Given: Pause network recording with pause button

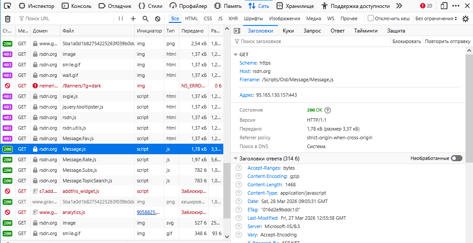Looking at the screenshot, I should [x=121, y=19].
